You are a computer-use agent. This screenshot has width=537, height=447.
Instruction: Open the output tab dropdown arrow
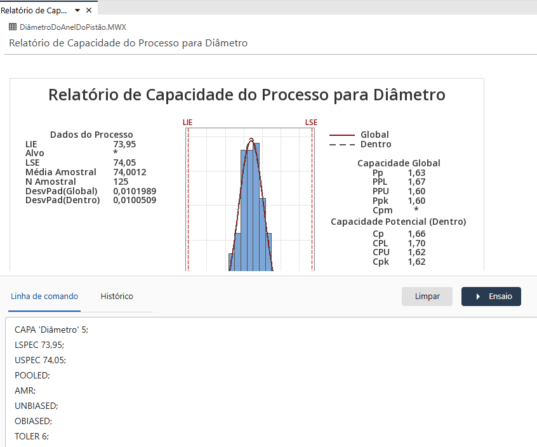(x=76, y=10)
